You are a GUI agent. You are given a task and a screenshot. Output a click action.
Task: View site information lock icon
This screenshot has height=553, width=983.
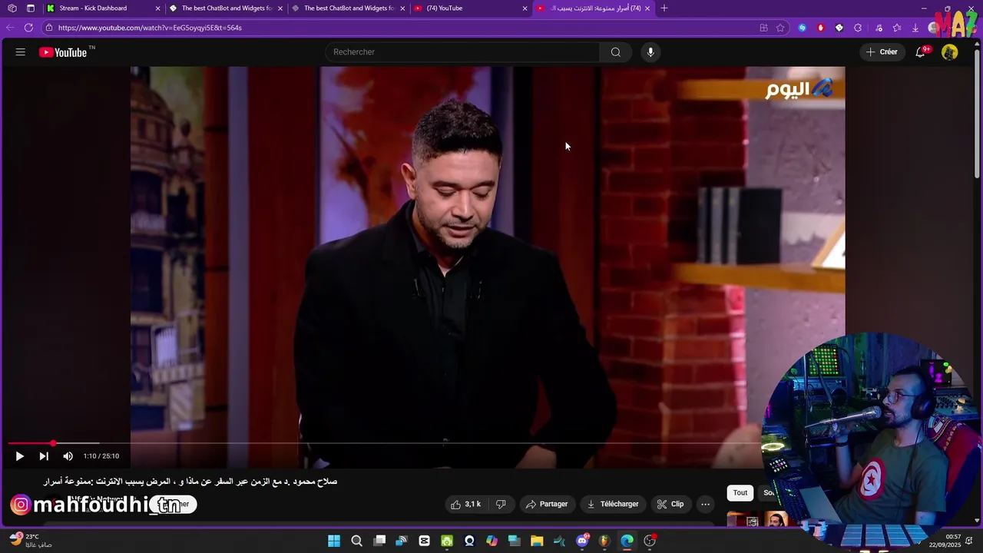pos(49,28)
